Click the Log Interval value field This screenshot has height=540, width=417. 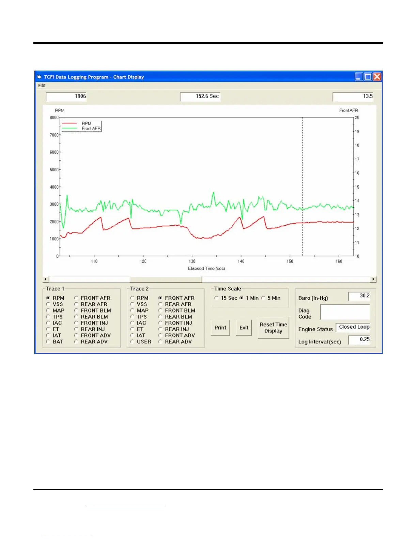tap(359, 340)
